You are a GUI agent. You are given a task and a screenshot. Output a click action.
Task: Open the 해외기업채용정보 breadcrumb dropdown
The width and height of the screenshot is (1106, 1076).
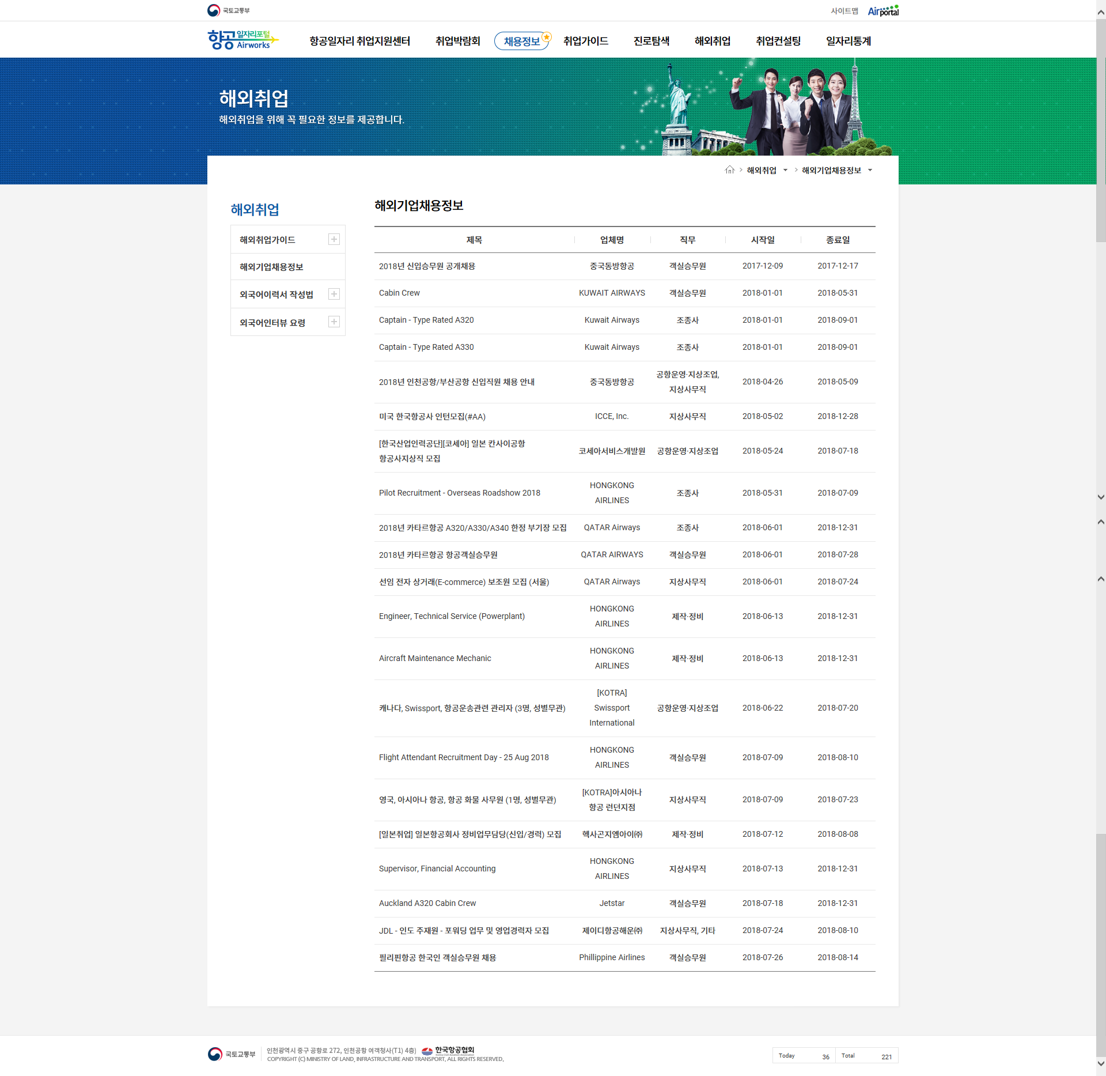tap(870, 171)
